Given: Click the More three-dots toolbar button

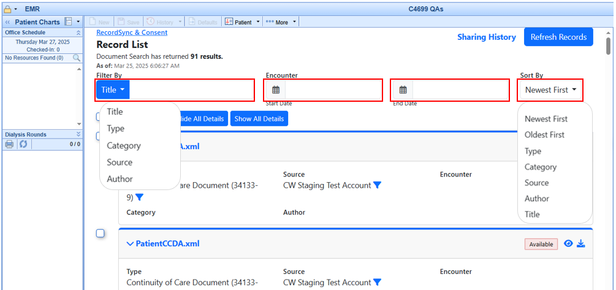Looking at the screenshot, I should click(277, 23).
